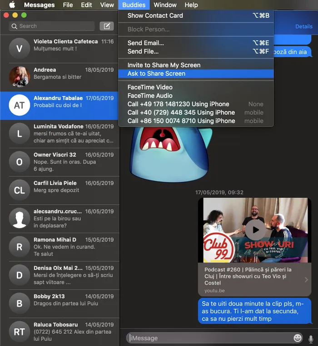Close the Buddies menu
Viewport: 318px width, 346px height.
coord(134,5)
